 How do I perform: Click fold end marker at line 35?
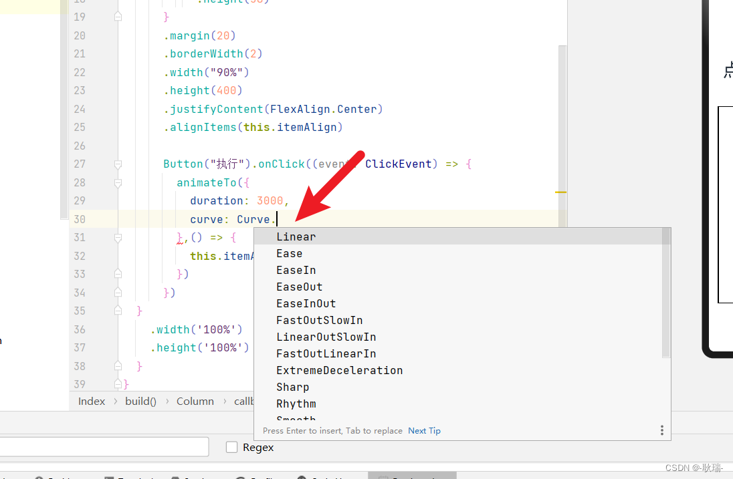pyautogui.click(x=118, y=311)
